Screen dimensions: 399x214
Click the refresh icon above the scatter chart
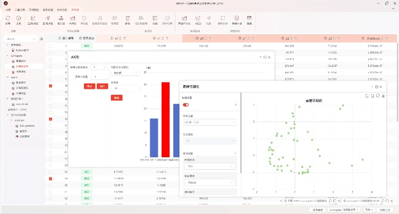(x=378, y=96)
